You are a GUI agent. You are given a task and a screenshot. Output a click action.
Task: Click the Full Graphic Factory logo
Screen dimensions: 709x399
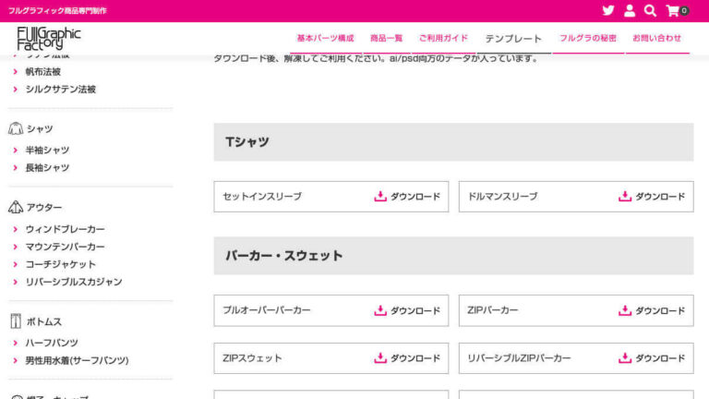(x=49, y=38)
